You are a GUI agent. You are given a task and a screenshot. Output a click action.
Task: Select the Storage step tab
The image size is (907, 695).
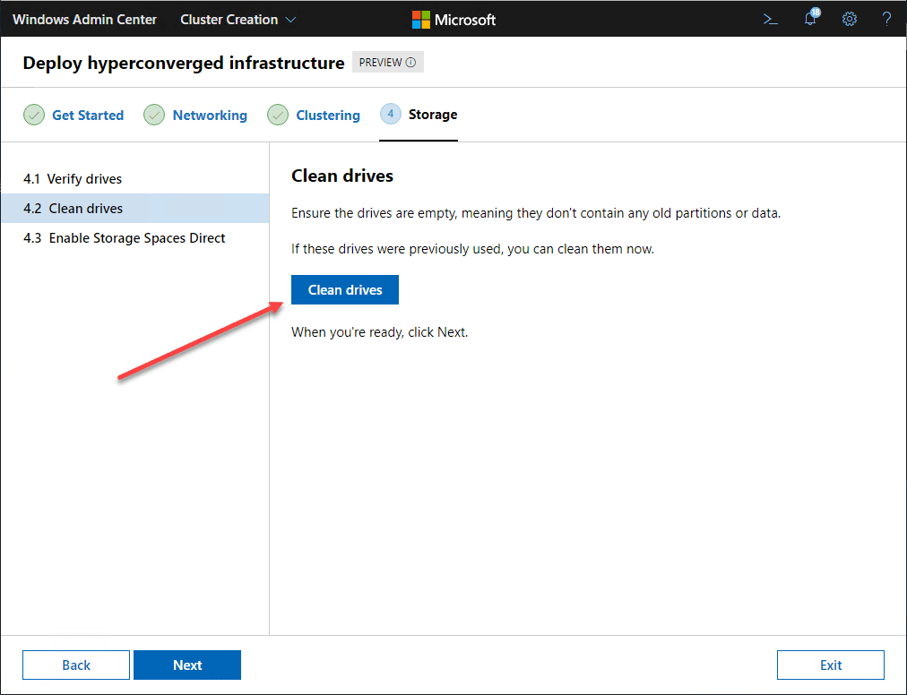433,114
